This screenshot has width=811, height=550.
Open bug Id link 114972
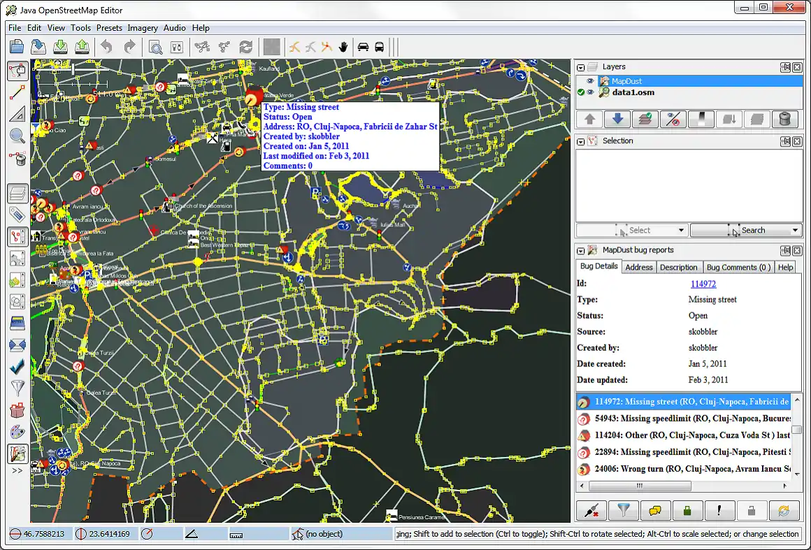tap(703, 284)
